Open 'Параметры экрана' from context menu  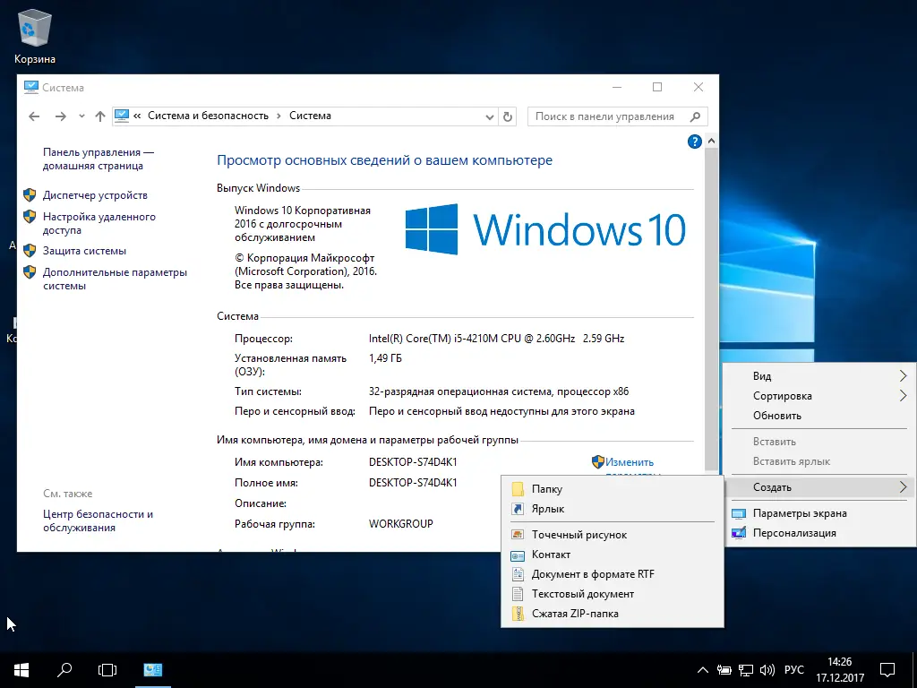(820, 513)
